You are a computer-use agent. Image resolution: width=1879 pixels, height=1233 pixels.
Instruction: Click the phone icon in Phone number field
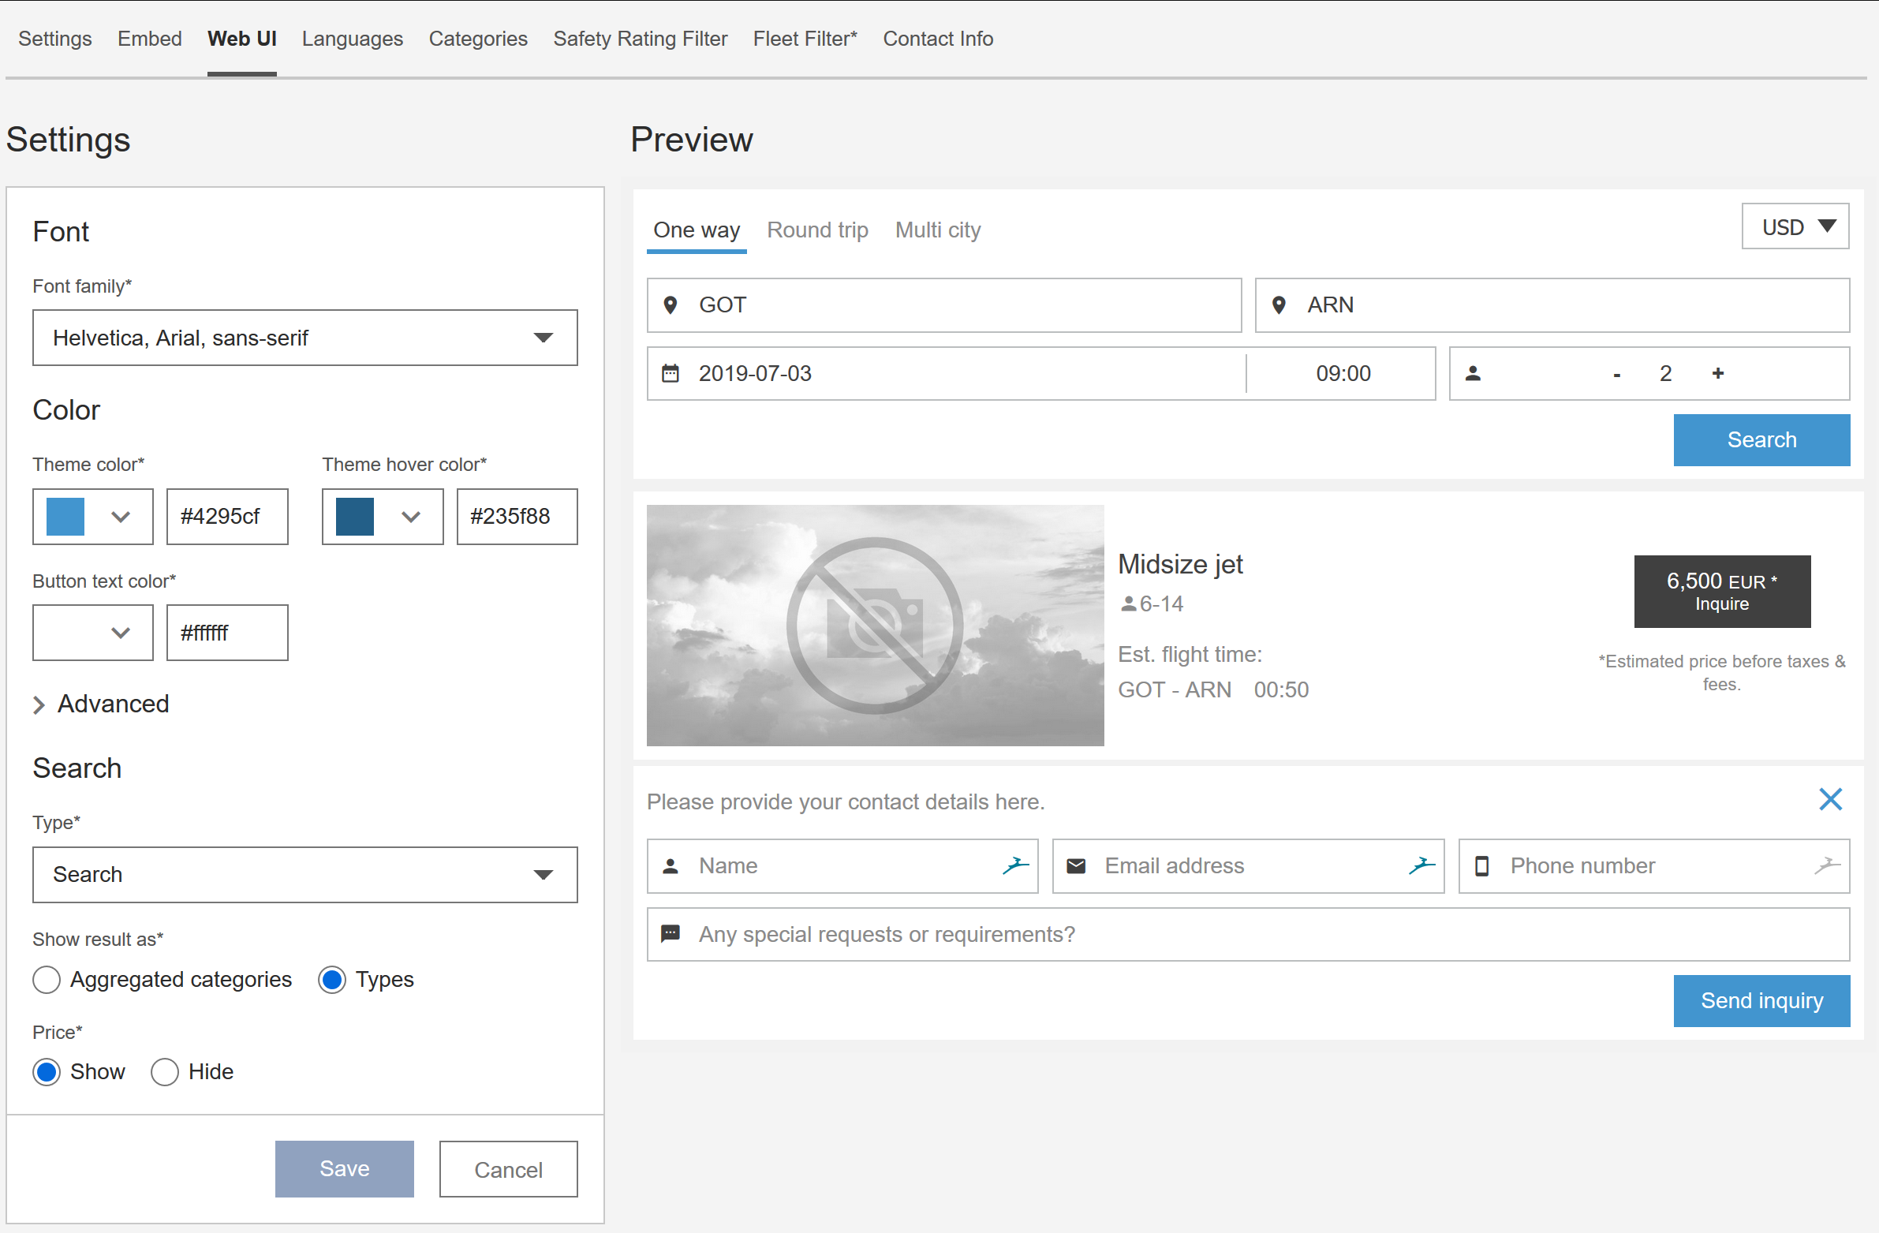[1482, 866]
